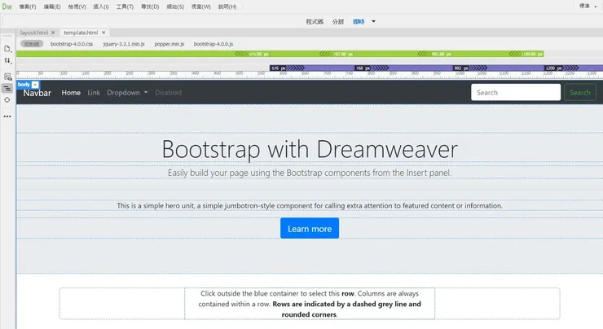This screenshot has width=603, height=329.
Task: Select the source code pill button
Action: coord(32,44)
